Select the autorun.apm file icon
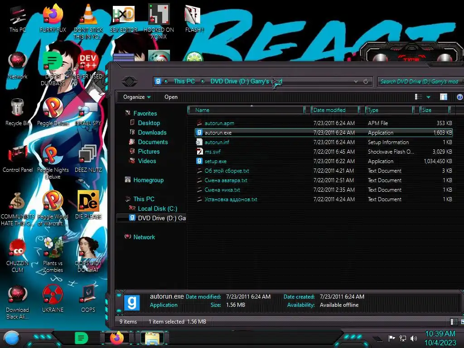Viewport: 464px width, 348px height. point(199,123)
